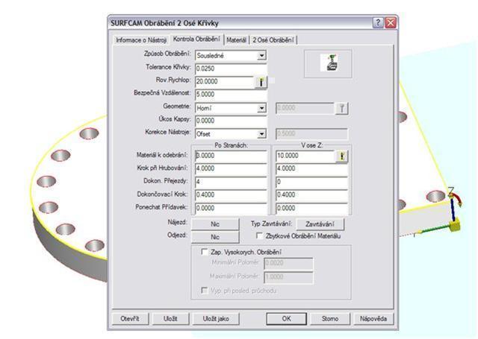This screenshot has height=339, width=478.
Task: Click Materiál k odebrání Po Stranách field
Action: click(x=231, y=156)
